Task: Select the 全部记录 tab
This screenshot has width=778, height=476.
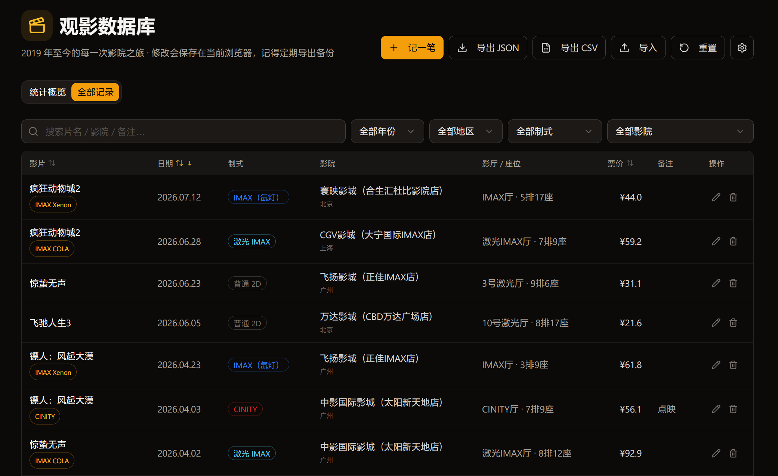Action: pyautogui.click(x=95, y=92)
